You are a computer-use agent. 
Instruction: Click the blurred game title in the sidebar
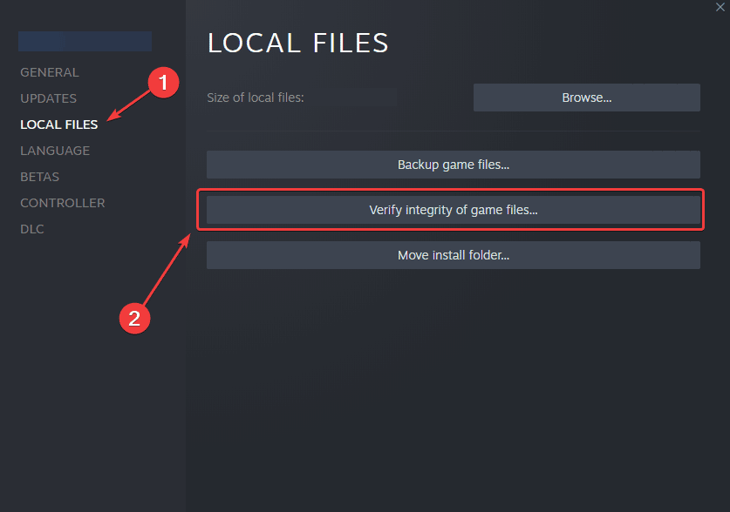85,41
